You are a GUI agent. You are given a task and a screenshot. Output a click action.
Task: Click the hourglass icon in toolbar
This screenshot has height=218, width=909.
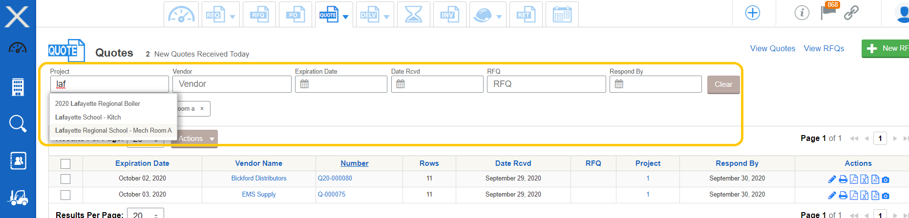(413, 14)
